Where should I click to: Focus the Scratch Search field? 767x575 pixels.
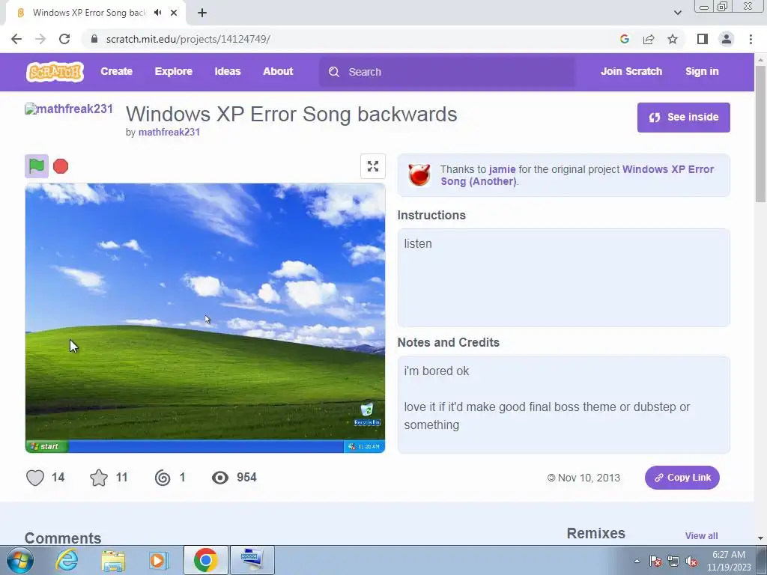(448, 72)
